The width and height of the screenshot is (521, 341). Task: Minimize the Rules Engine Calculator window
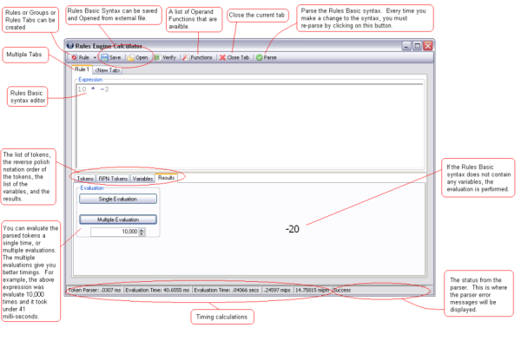pyautogui.click(x=406, y=46)
